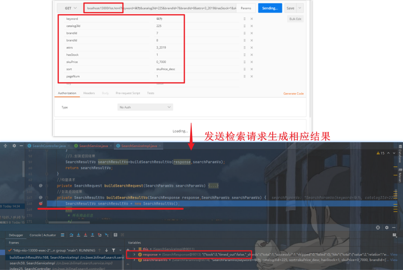Screen dimensions: 403x270
Task: Expand the response variable node
Action: click(x=134, y=255)
